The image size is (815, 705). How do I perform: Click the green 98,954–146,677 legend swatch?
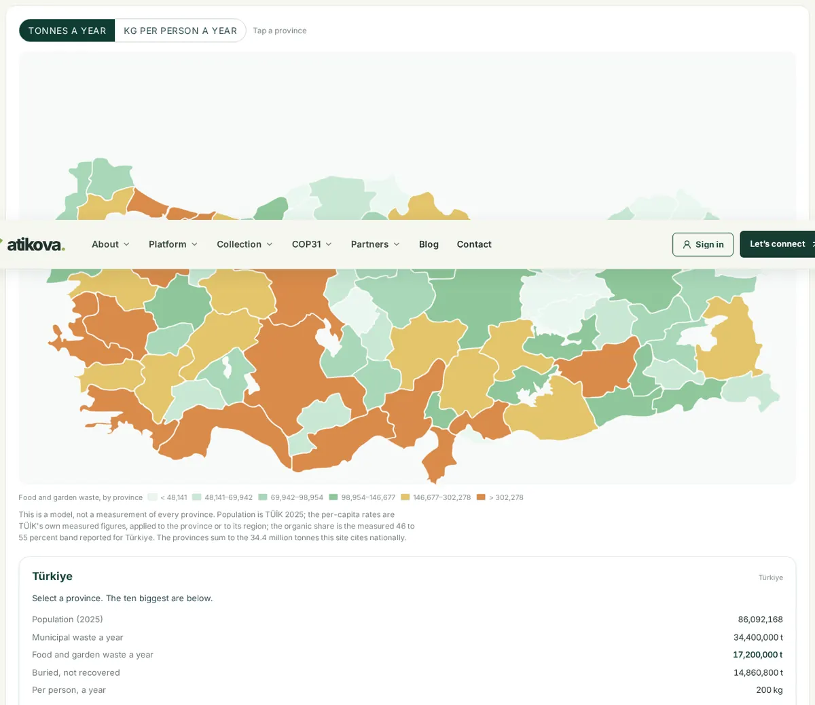(333, 497)
